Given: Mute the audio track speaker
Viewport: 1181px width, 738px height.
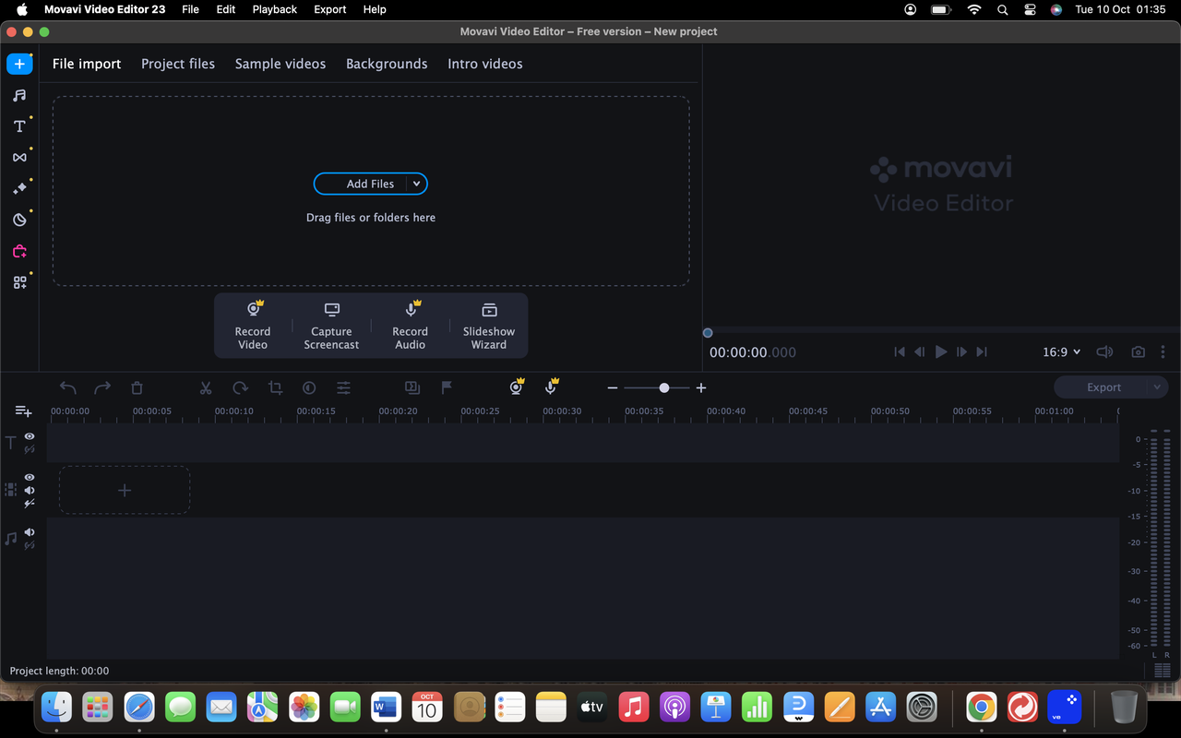Looking at the screenshot, I should (30, 532).
